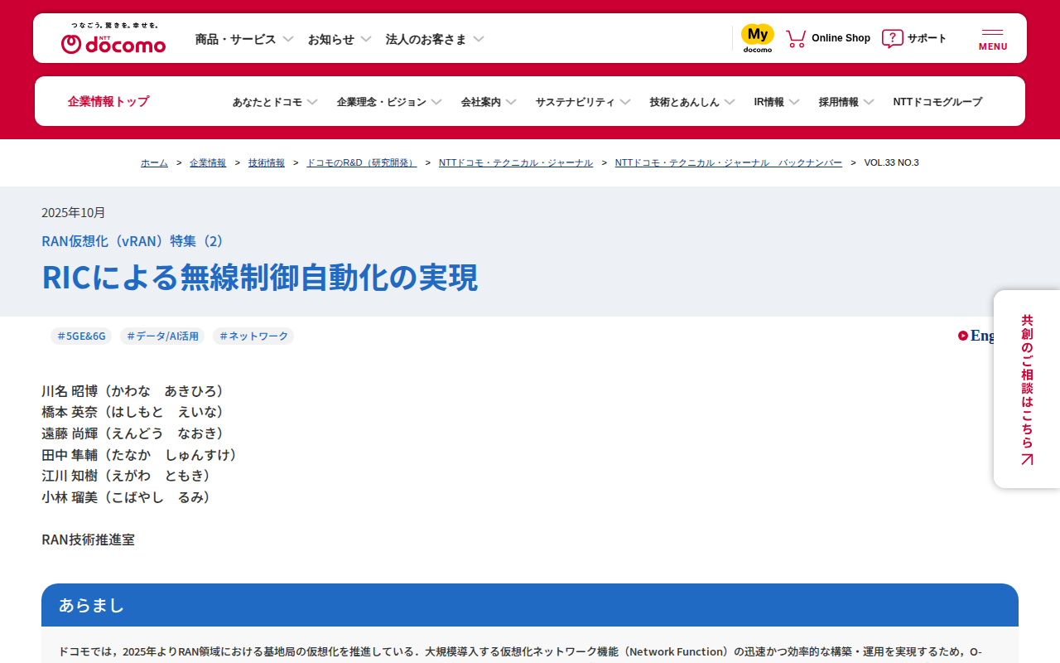1060x663 pixels.
Task: Click the author name 川名 昭博
Action: [x=70, y=390]
